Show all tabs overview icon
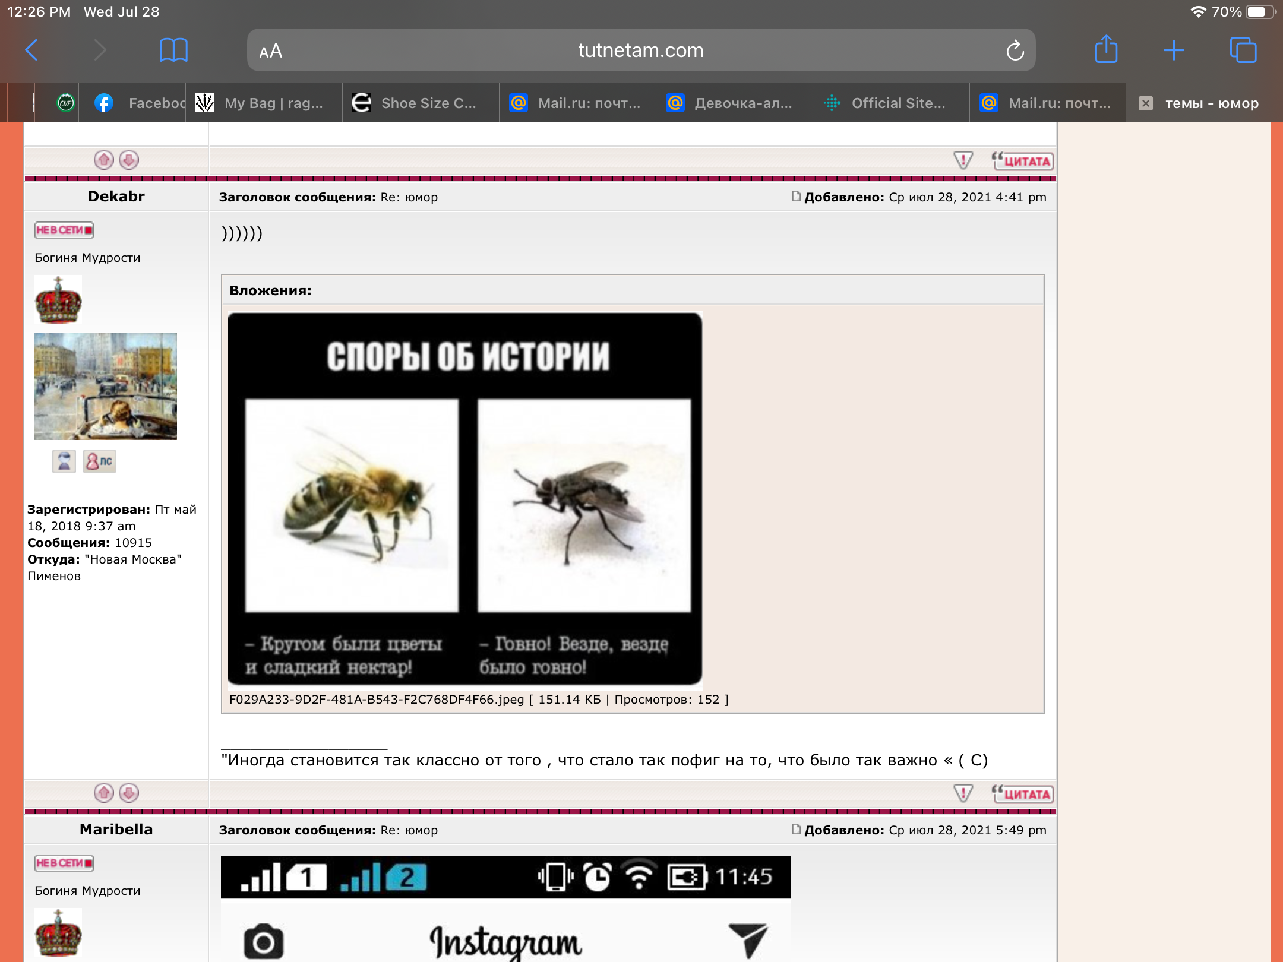Viewport: 1283px width, 962px height. click(1243, 50)
